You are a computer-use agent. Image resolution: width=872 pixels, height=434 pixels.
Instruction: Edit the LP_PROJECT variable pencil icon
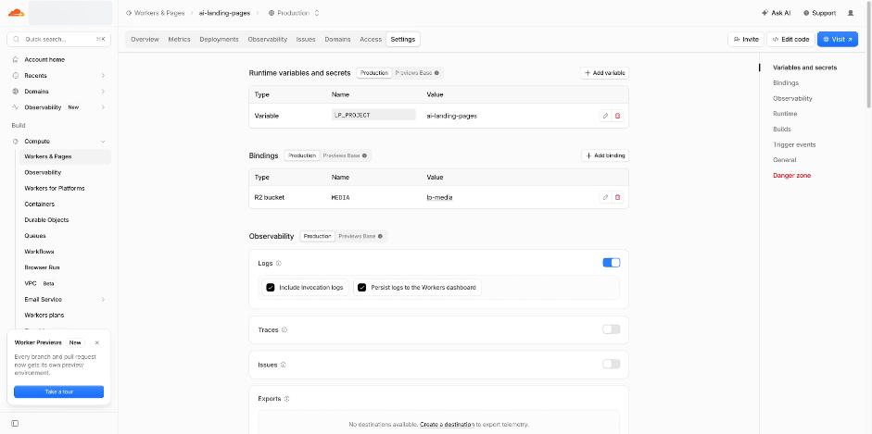[605, 116]
